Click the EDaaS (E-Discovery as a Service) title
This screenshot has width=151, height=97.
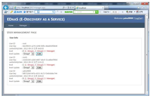coord(36,19)
